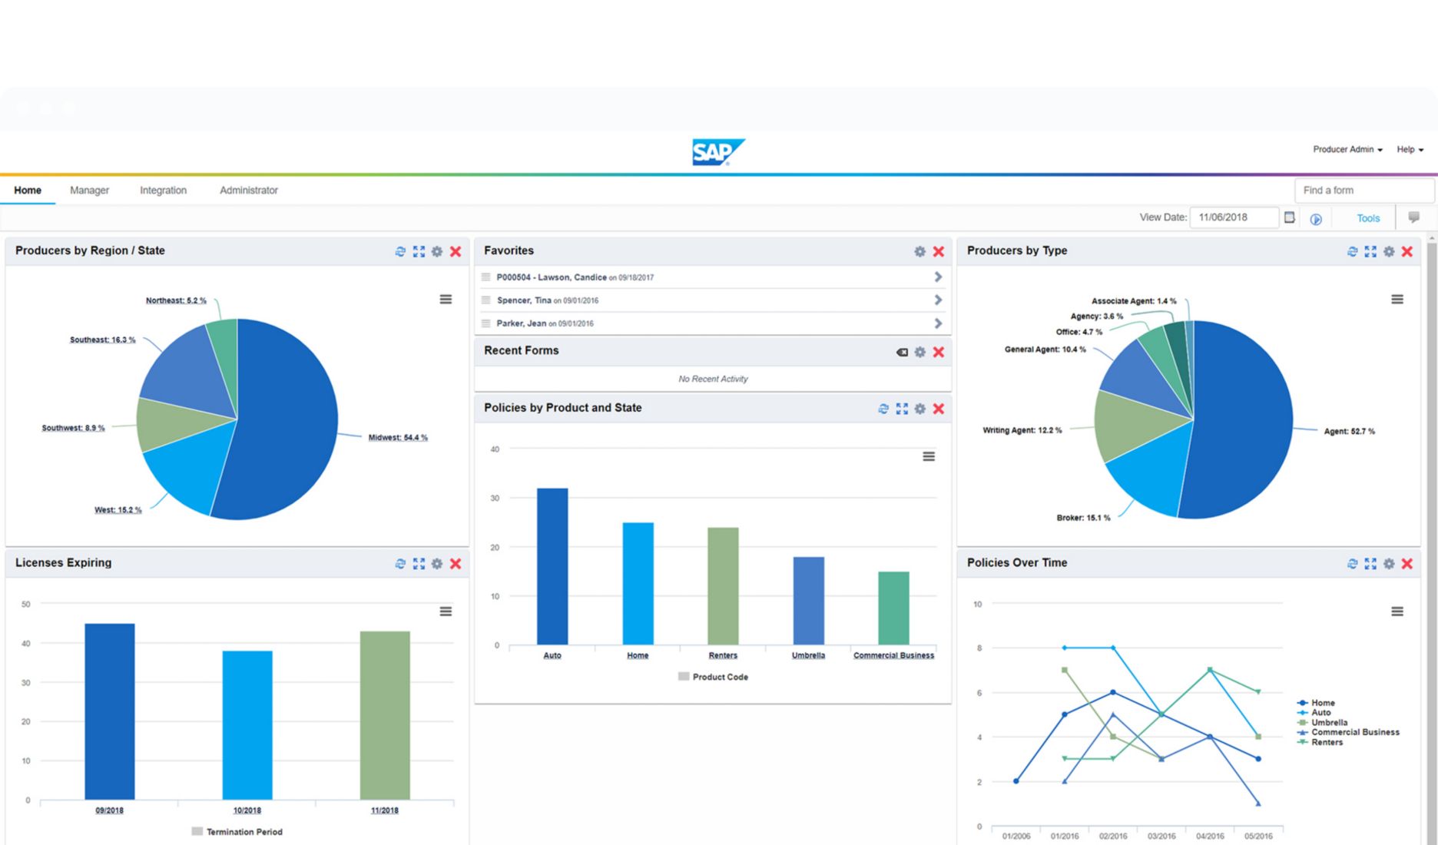Refresh the Producers by Region / State chart
1438x845 pixels.
pos(399,251)
